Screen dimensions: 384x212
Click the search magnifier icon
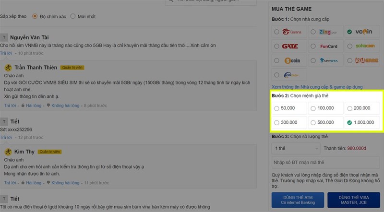click(x=171, y=1)
